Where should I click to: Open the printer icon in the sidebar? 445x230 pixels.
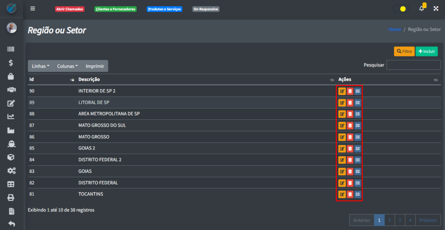coord(11,197)
